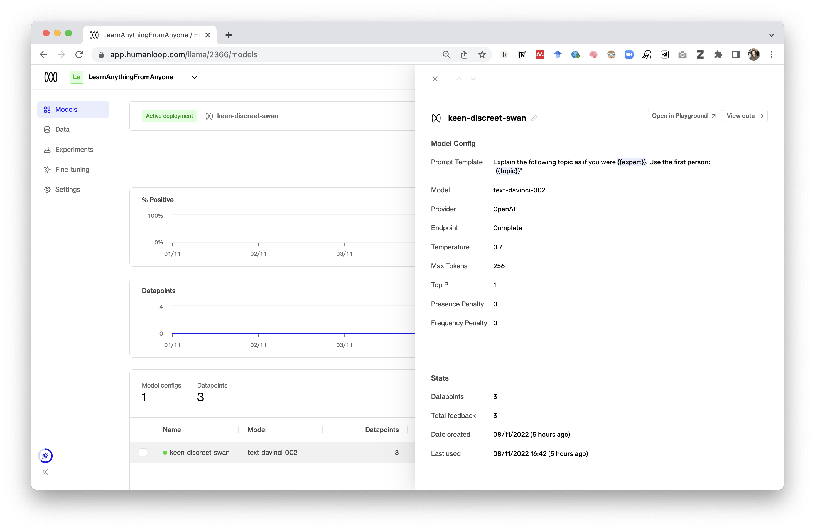This screenshot has height=531, width=815.
Task: Close the model details side panel
Action: 435,79
